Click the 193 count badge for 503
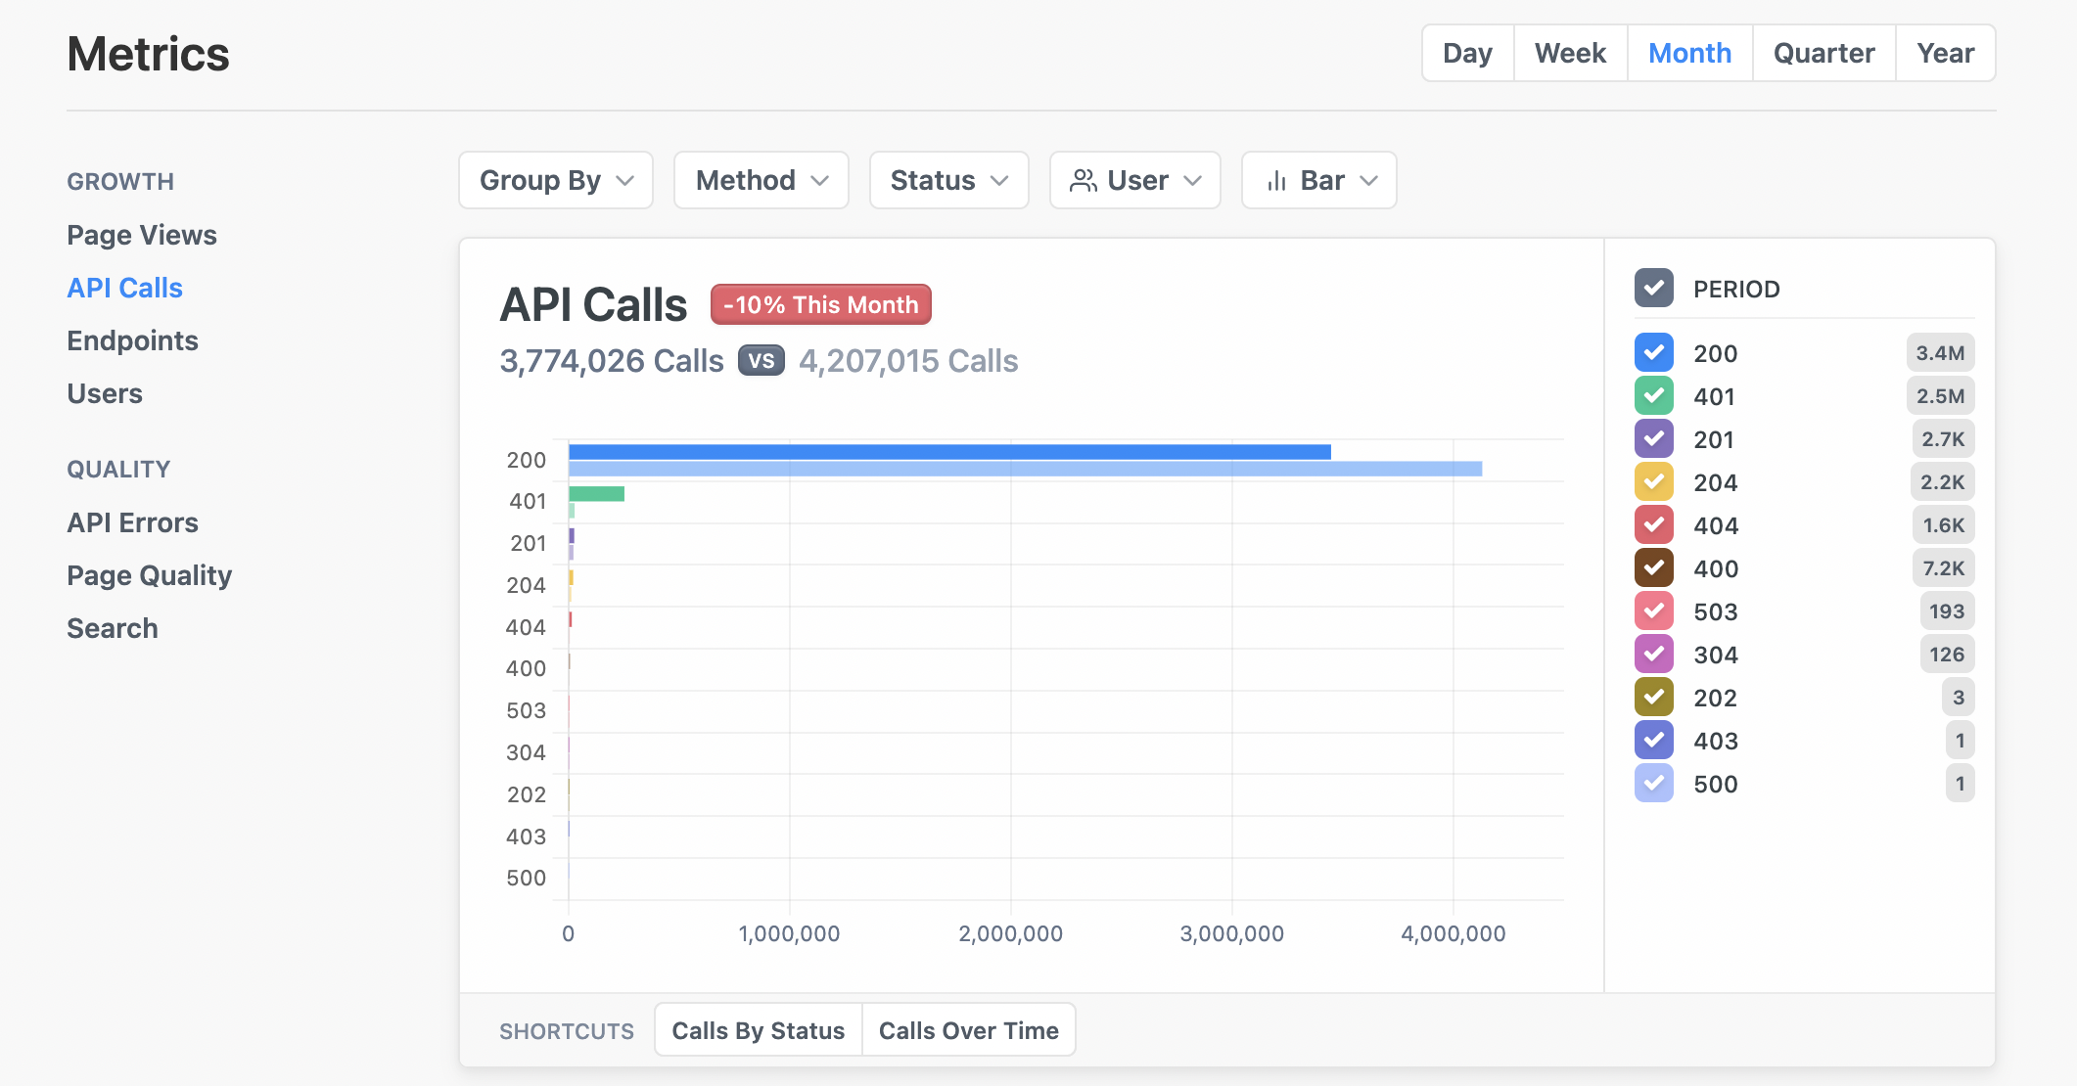 coord(1946,611)
